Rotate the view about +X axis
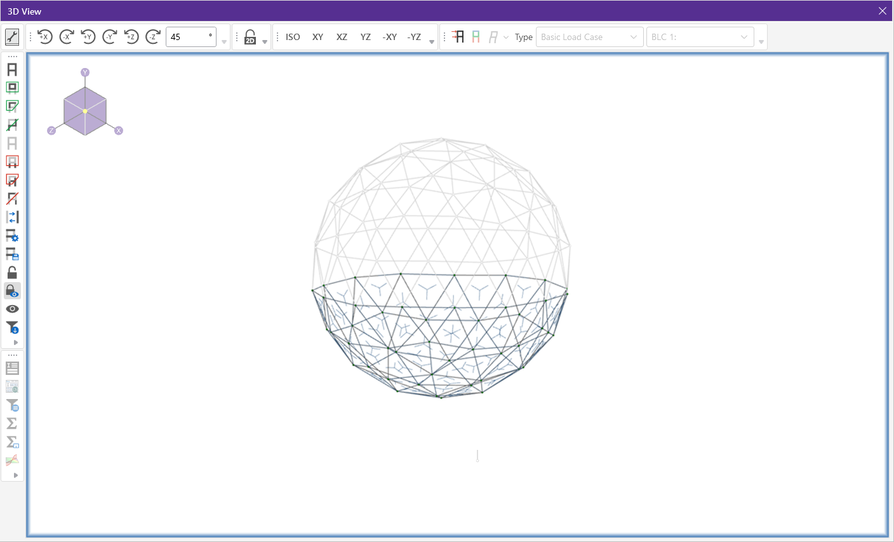This screenshot has height=542, width=894. 45,37
